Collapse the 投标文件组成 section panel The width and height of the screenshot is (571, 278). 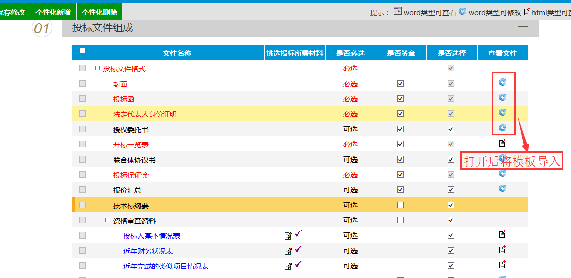coord(523,26)
